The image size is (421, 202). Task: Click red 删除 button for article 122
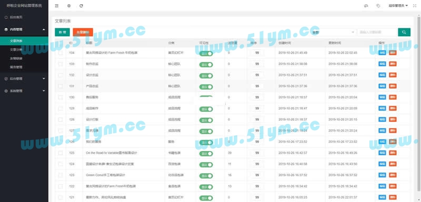pyautogui.click(x=393, y=186)
